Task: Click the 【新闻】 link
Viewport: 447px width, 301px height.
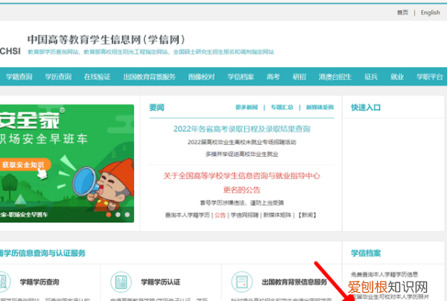Action: tap(307, 215)
